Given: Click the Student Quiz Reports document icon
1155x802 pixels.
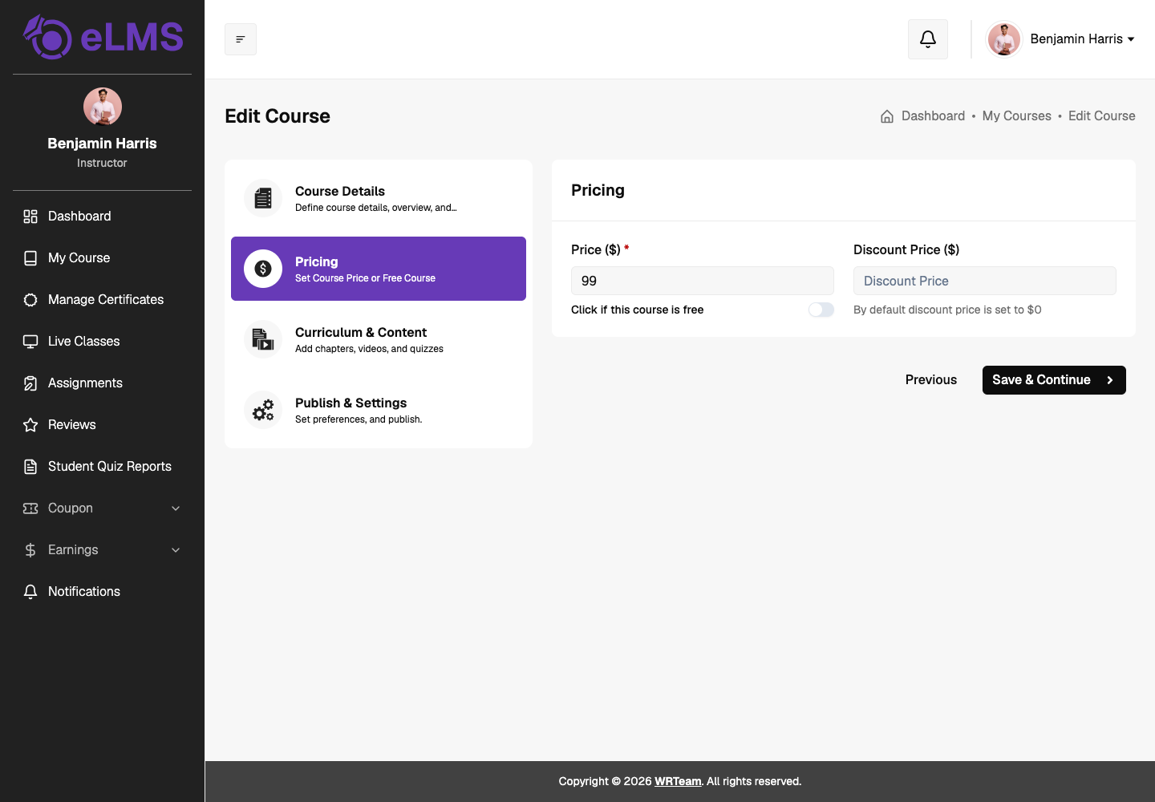Looking at the screenshot, I should tap(30, 467).
